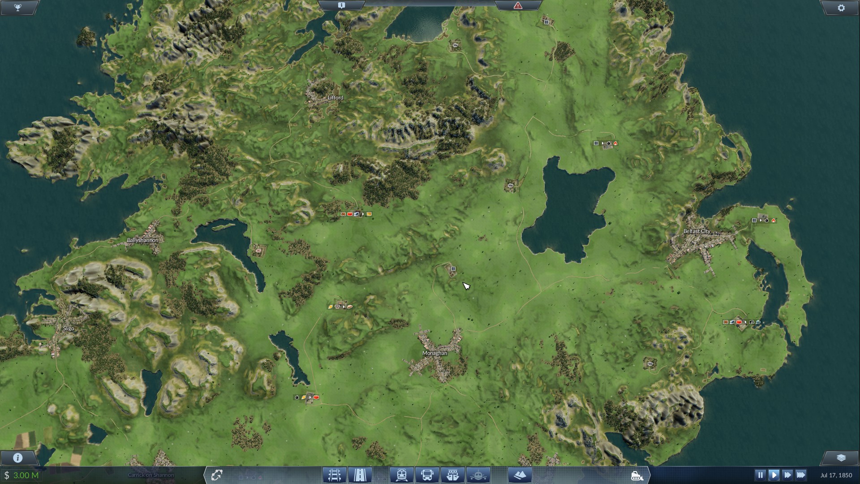Select the Belfast City town label
This screenshot has height=484, width=860.
pyautogui.click(x=697, y=231)
